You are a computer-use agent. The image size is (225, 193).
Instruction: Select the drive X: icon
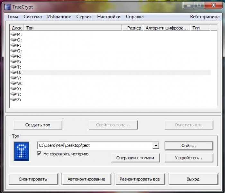coord(14,88)
